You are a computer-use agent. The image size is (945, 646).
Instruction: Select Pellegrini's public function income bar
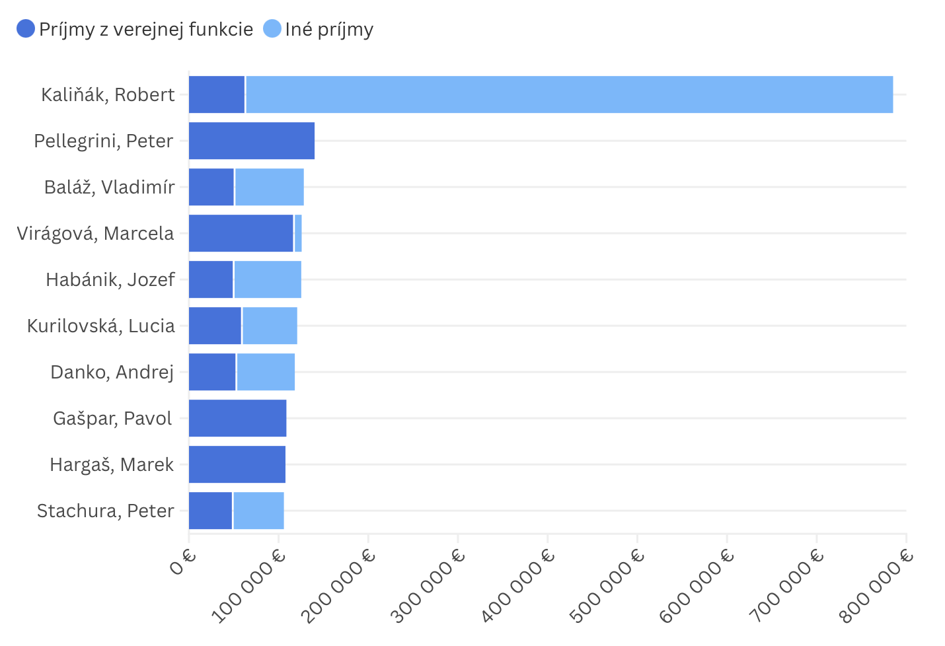pos(251,141)
